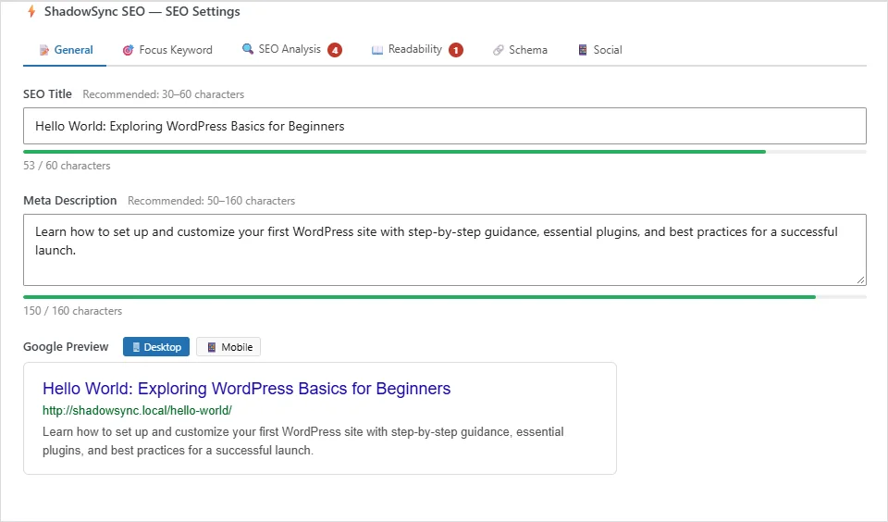Click the '150 / 160 characters' counter
Screen dimensions: 888x522
tap(72, 311)
